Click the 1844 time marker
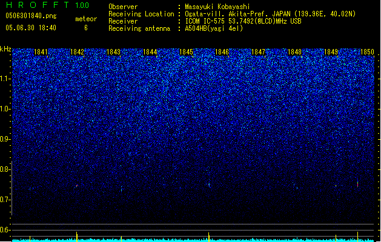 click(150, 52)
